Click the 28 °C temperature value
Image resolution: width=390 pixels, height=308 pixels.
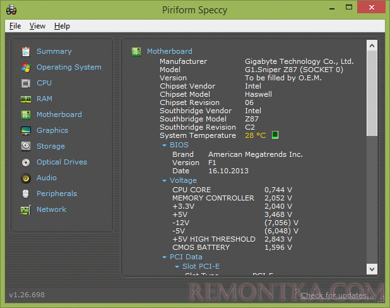click(255, 135)
